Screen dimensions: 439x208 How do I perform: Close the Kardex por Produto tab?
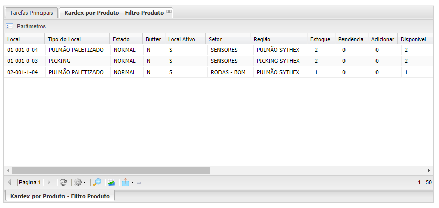(169, 12)
